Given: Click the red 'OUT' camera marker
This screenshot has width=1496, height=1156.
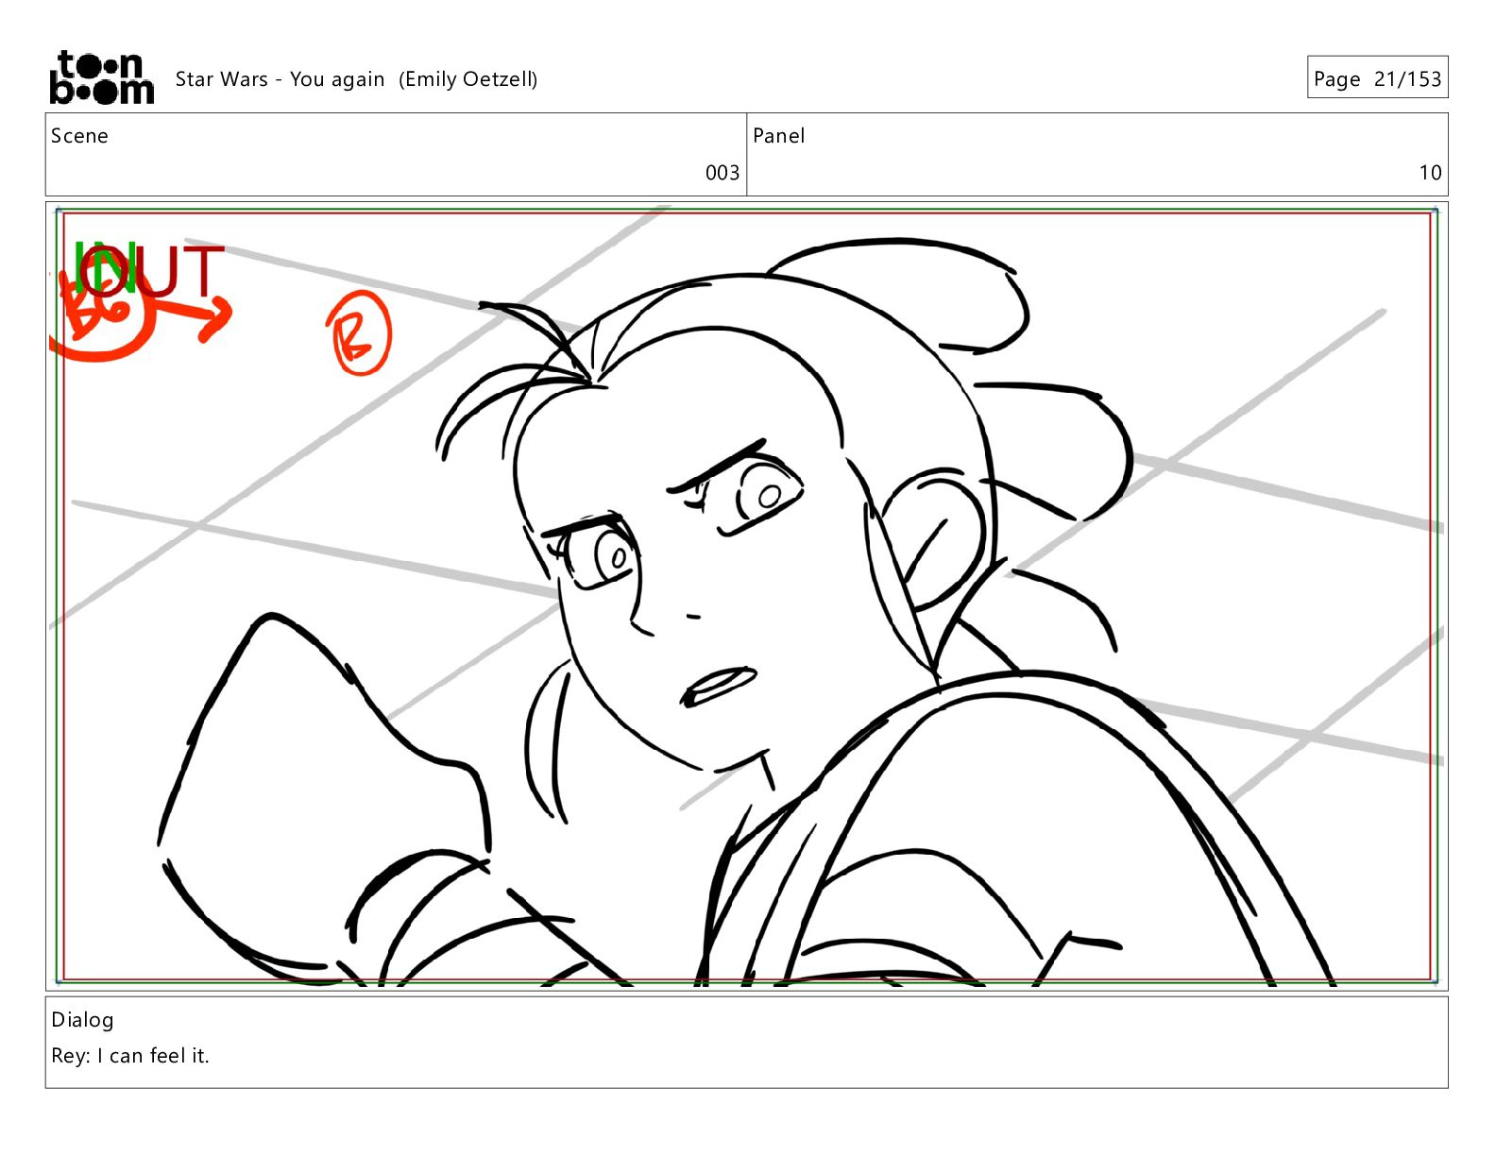Looking at the screenshot, I should click(154, 270).
